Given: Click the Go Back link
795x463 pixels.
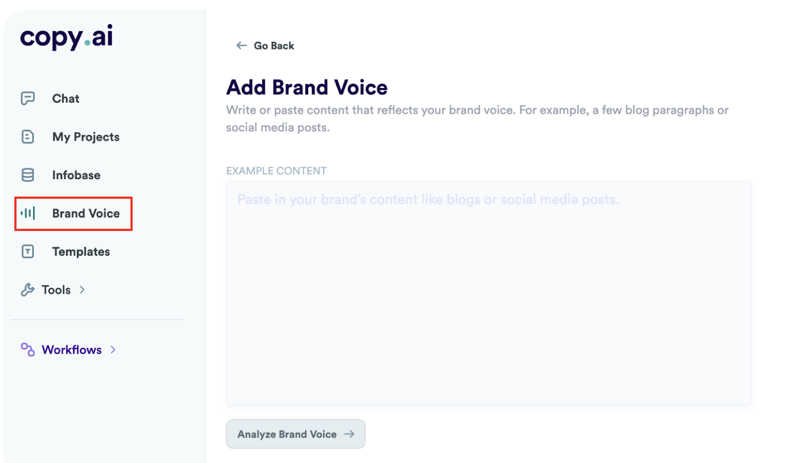Looking at the screenshot, I should click(273, 45).
